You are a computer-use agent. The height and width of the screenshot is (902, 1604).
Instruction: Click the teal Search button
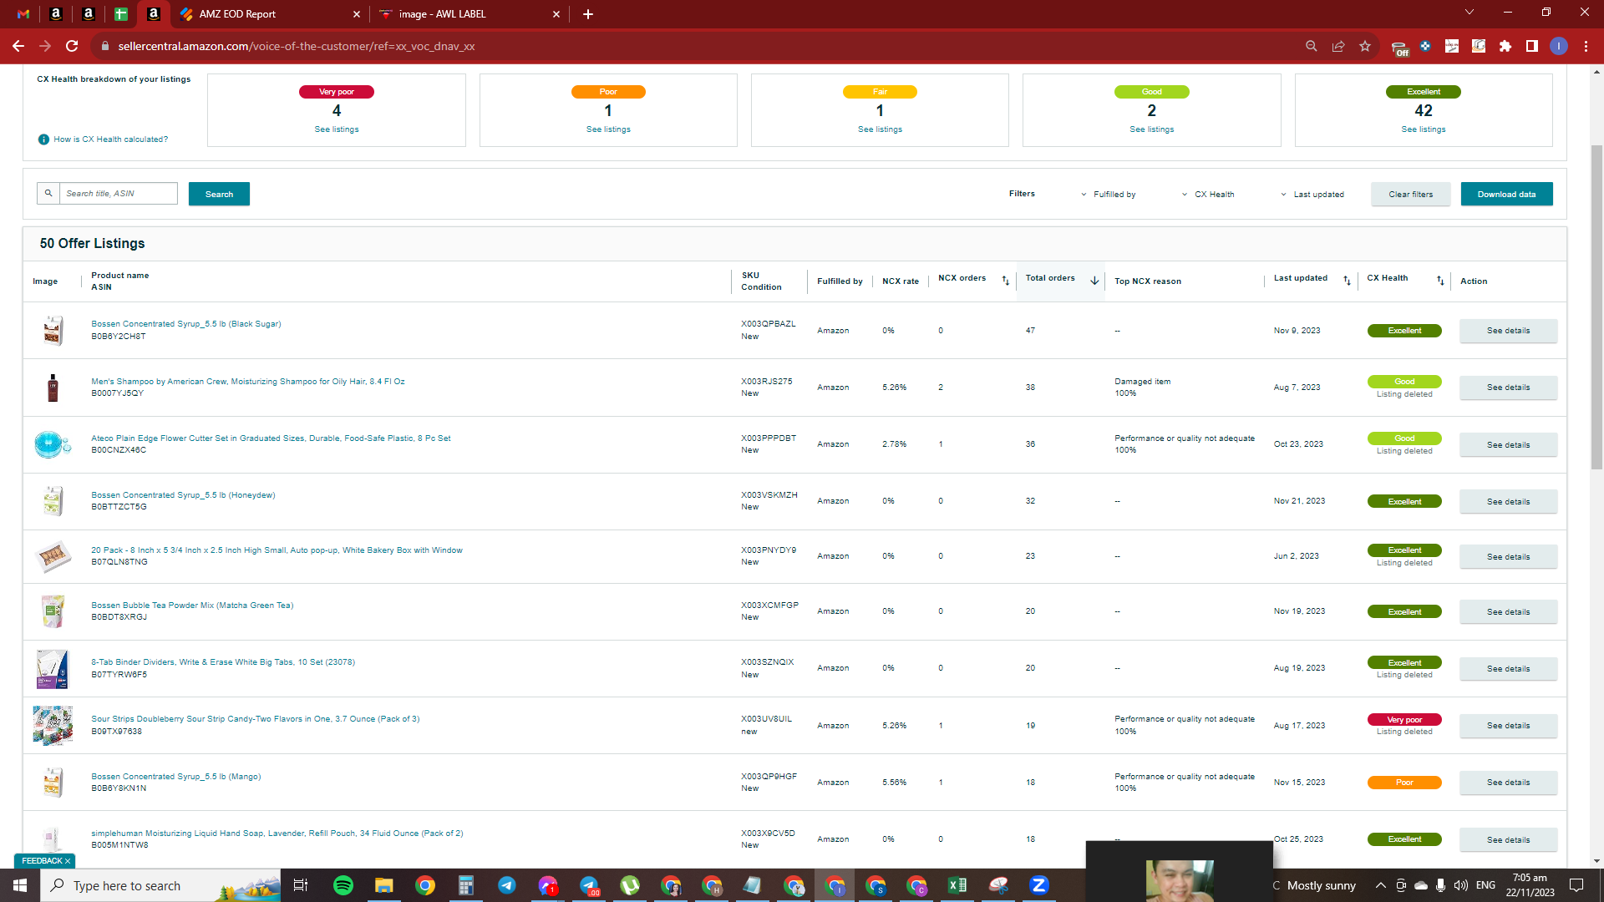(219, 194)
